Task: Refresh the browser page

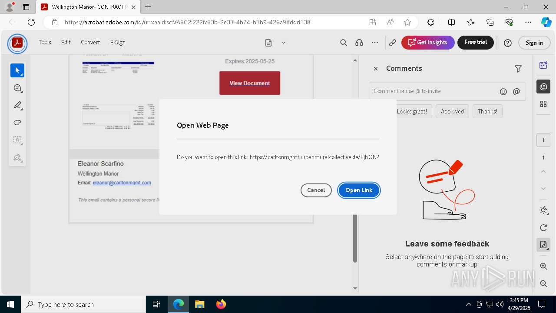Action: point(31,22)
